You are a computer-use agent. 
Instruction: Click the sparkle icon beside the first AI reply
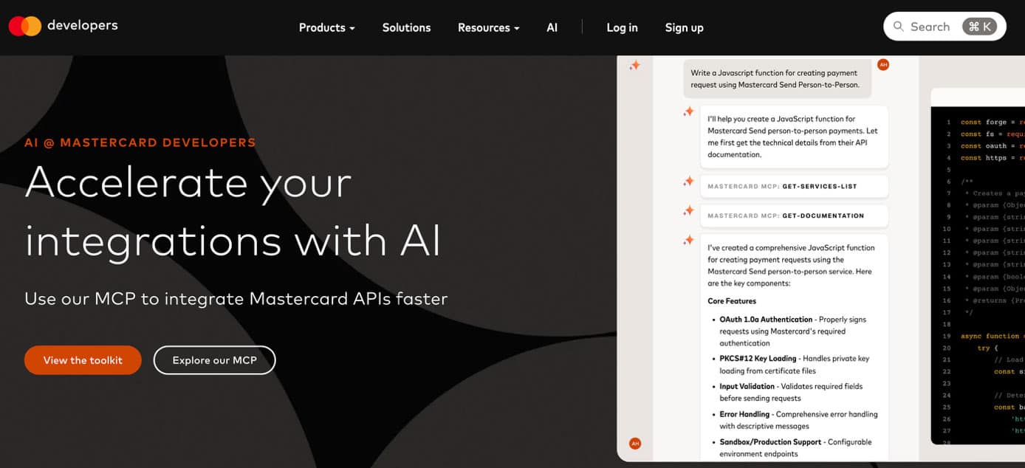point(688,111)
